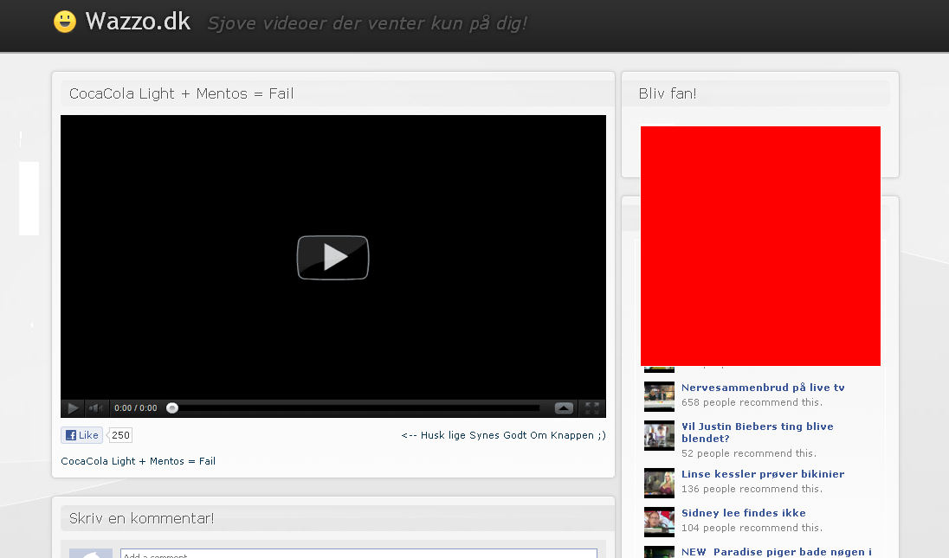
Task: Click the Linse kessler video thumbnail
Action: [659, 483]
